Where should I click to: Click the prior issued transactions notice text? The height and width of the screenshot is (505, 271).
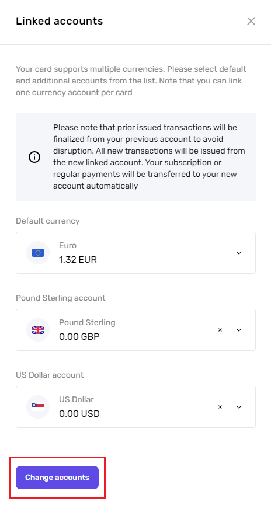149,157
